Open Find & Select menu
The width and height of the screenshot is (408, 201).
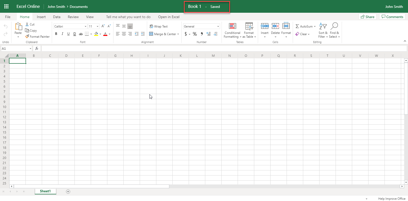tap(334, 31)
